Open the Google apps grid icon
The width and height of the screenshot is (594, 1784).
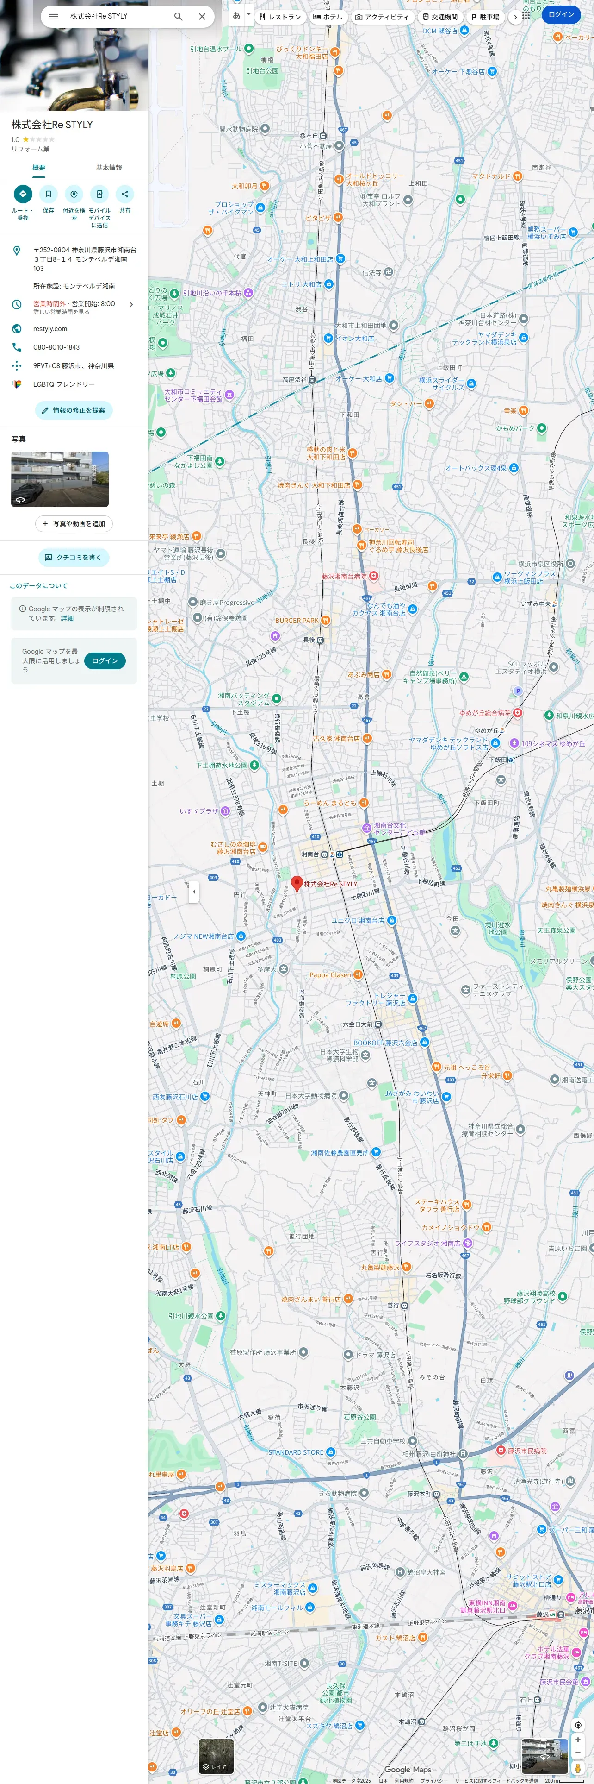pyautogui.click(x=526, y=14)
